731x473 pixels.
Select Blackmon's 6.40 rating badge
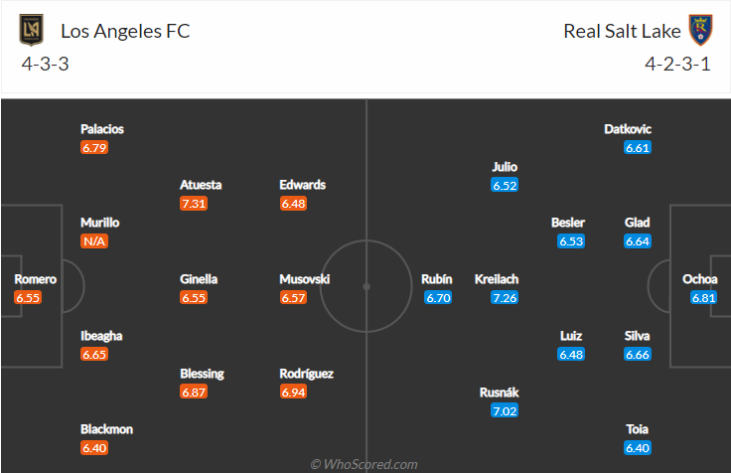pos(94,448)
